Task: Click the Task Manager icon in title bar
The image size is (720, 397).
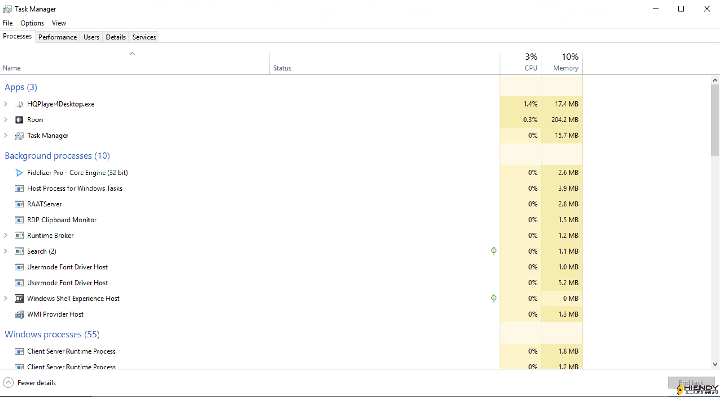Action: (7, 9)
